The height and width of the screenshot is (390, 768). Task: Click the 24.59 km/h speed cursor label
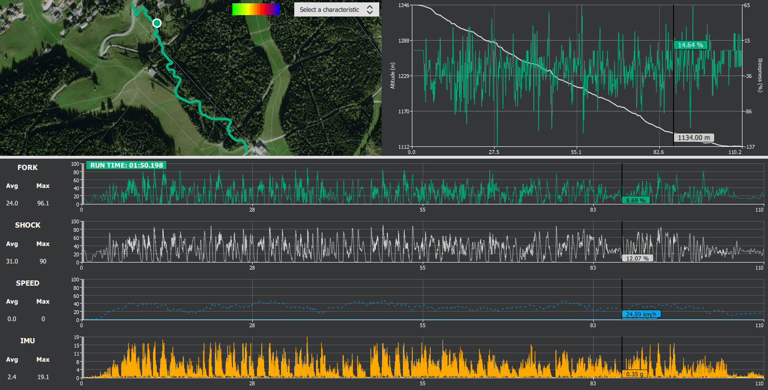tap(641, 314)
